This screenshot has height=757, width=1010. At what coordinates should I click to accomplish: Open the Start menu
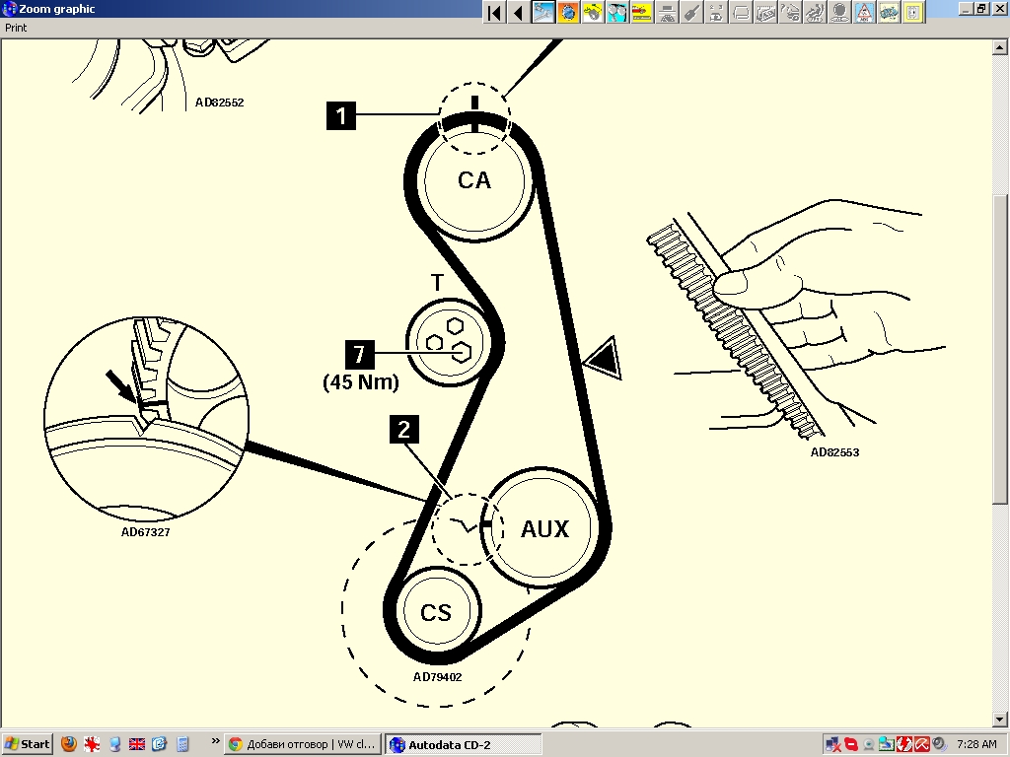pyautogui.click(x=28, y=744)
